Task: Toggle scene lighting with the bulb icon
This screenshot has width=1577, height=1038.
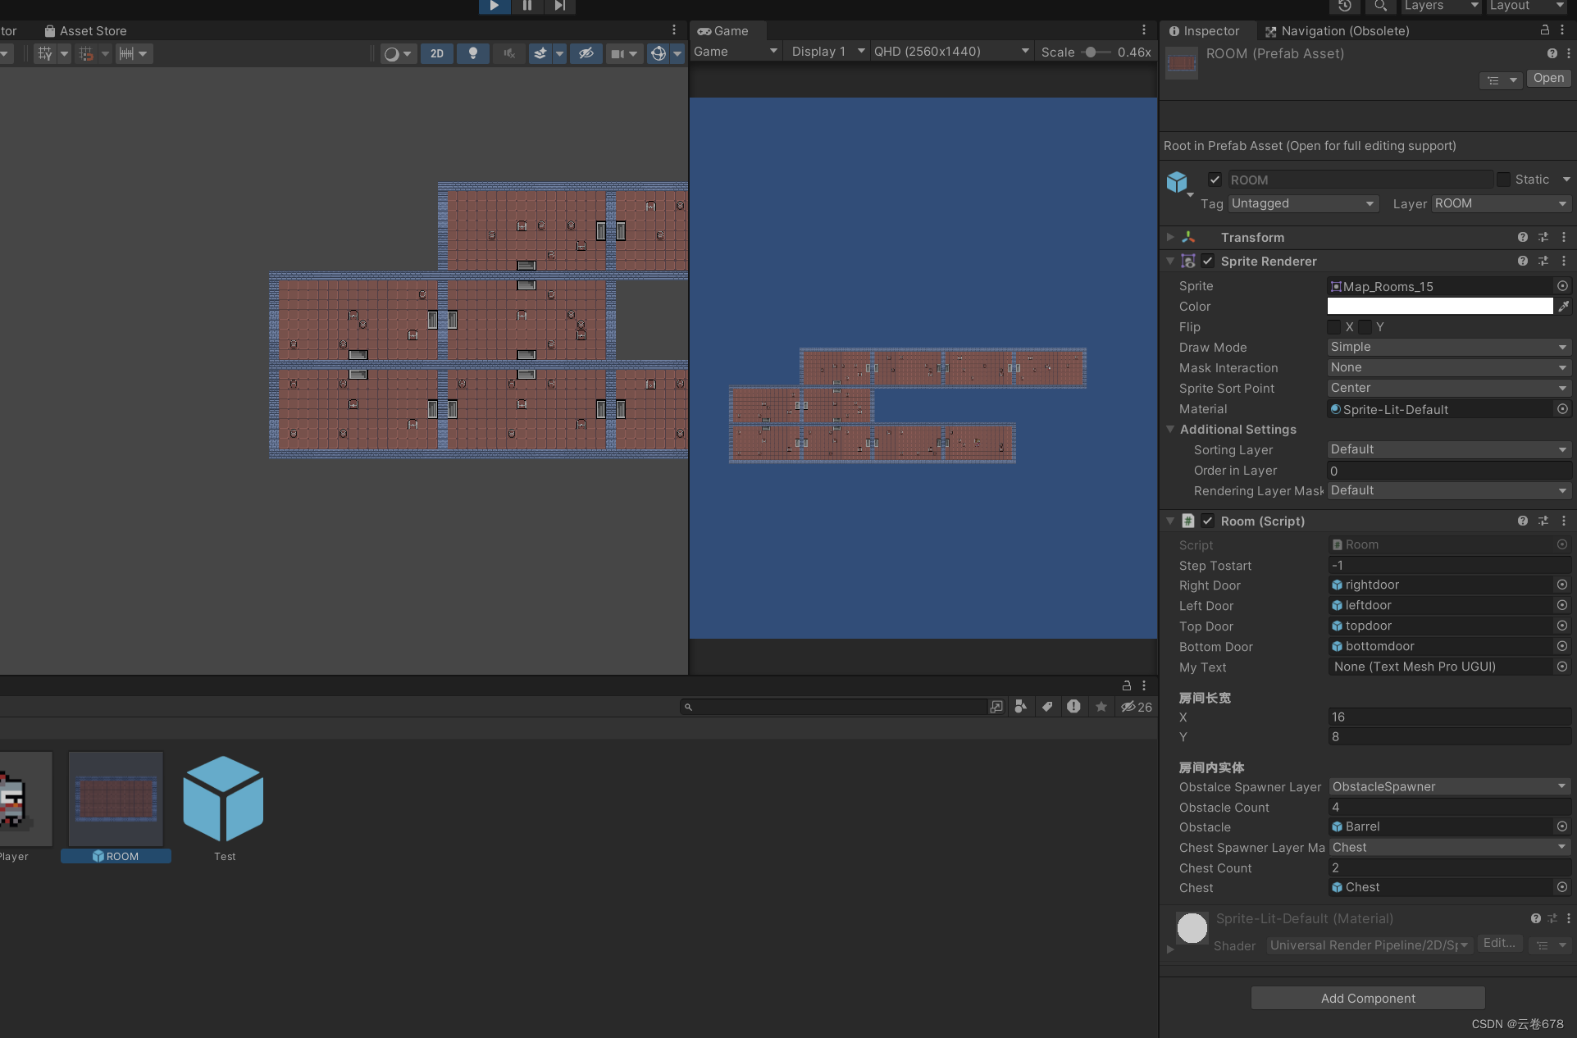Action: tap(472, 53)
